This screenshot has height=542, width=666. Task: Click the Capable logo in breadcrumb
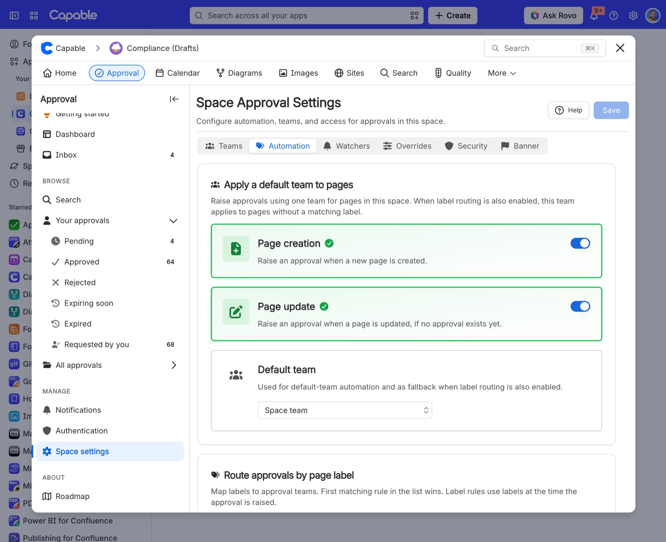pyautogui.click(x=47, y=48)
